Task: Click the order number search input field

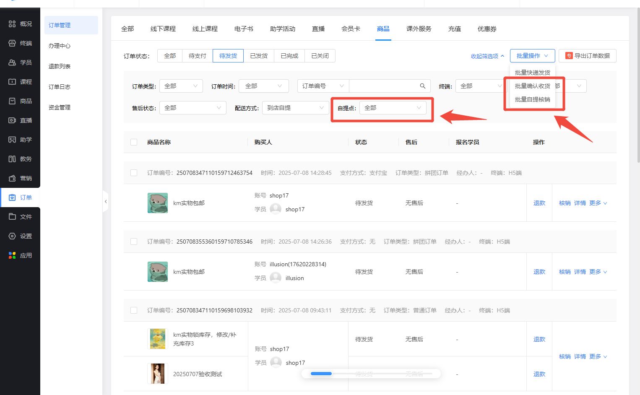Action: click(382, 86)
